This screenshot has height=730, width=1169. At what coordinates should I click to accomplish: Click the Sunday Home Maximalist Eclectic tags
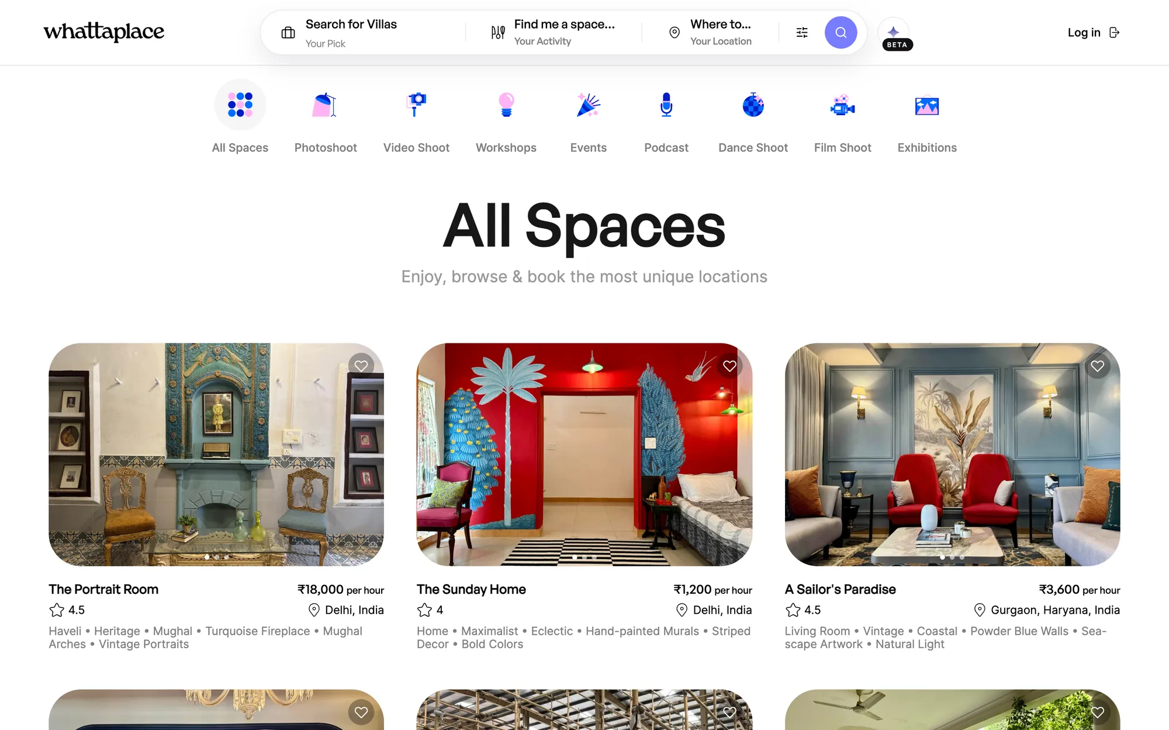coord(583,638)
